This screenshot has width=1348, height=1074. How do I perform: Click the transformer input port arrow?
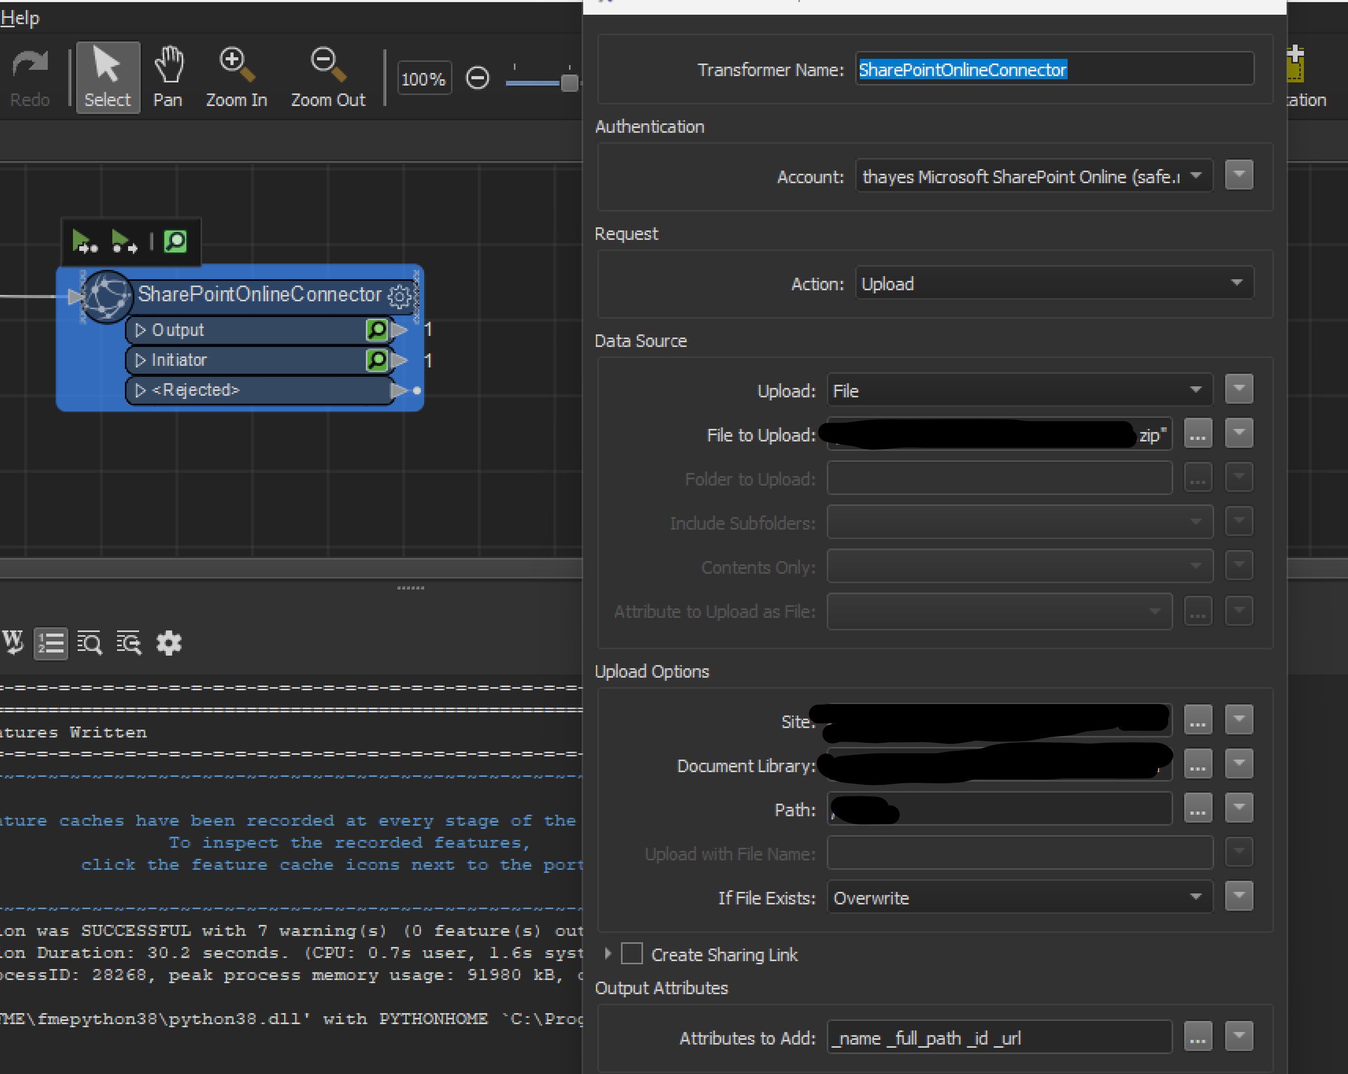click(75, 297)
